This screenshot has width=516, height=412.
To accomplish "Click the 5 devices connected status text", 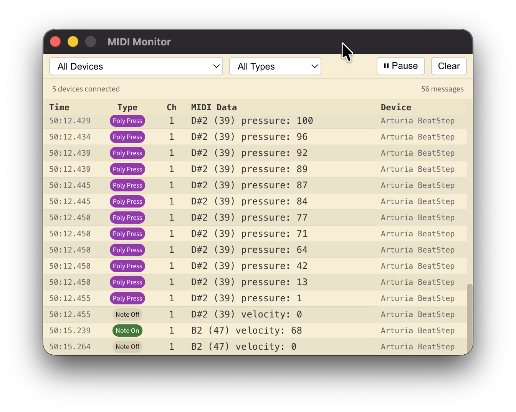I will 86,89.
